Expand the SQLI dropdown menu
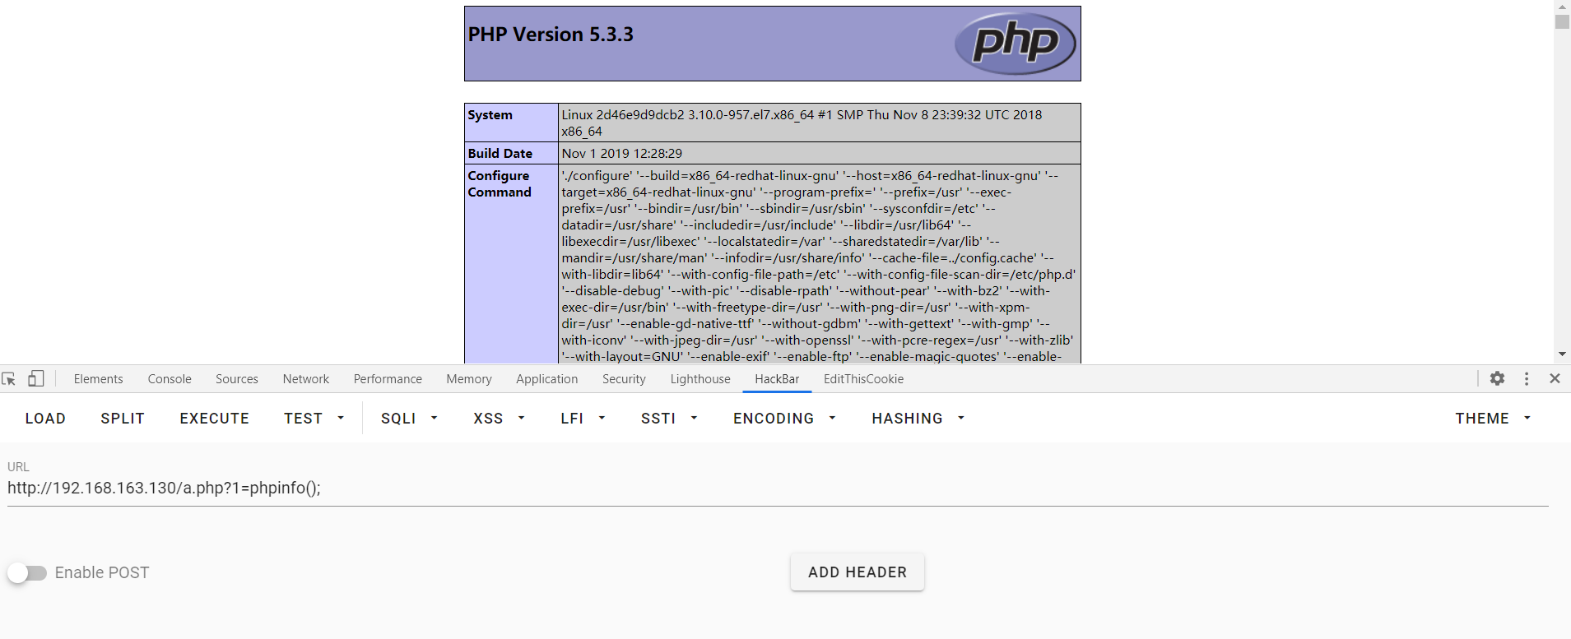Screen dimensions: 1571x639 [409, 418]
